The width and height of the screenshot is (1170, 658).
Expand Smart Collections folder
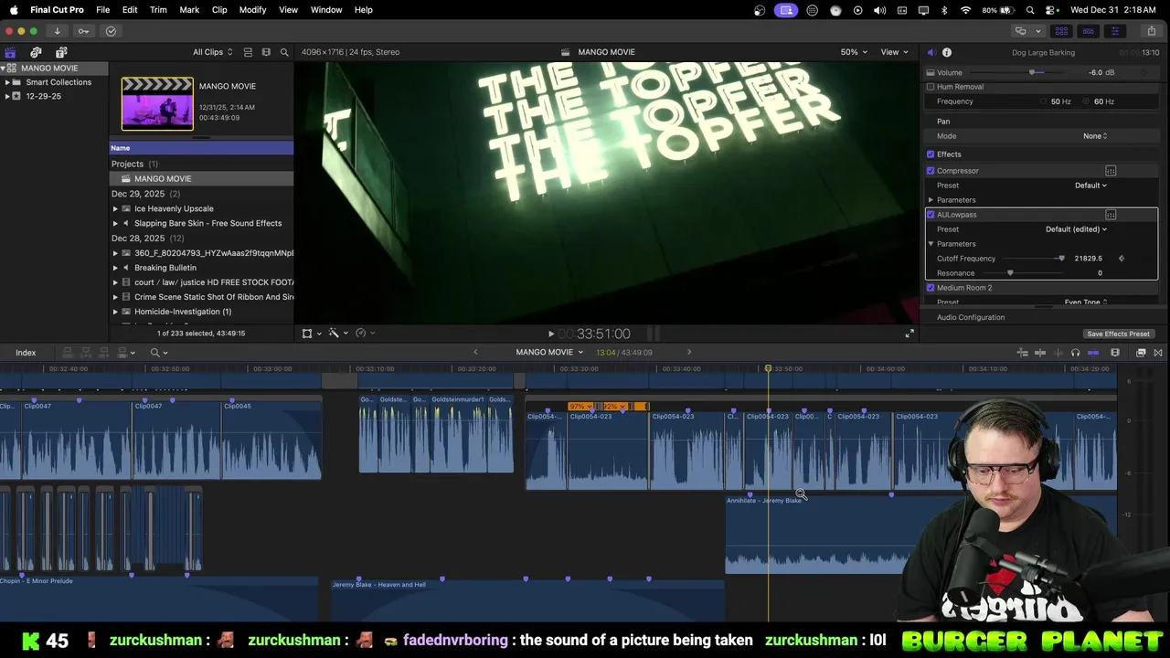click(x=7, y=82)
